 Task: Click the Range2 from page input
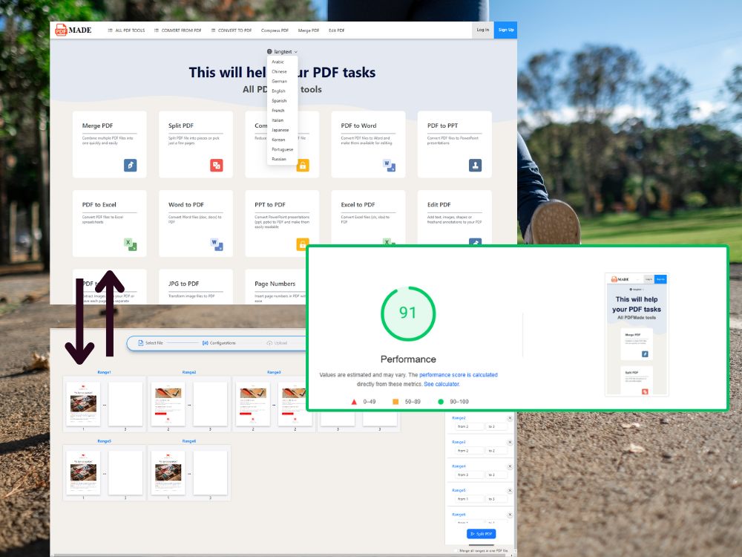[470, 427]
